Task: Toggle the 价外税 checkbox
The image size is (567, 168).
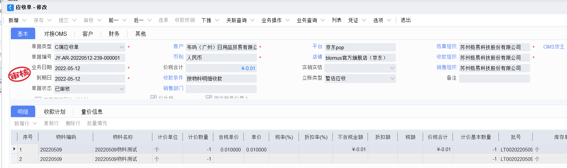Action: pyautogui.click(x=153, y=97)
